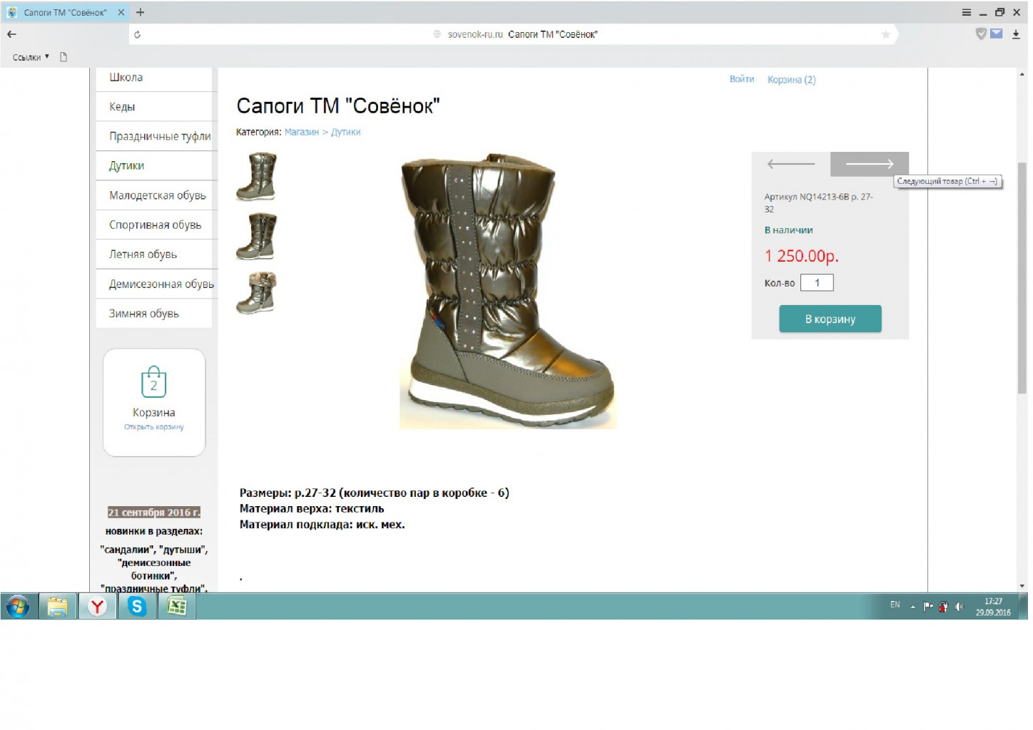Click the Размеры: р.27-32 description line
1033x730 pixels.
coord(375,493)
